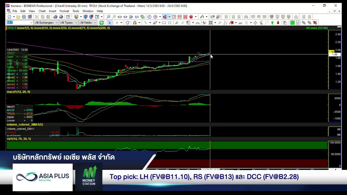The height and width of the screenshot is (195, 347).
Task: Click the New document icon
Action: (x=9, y=17)
